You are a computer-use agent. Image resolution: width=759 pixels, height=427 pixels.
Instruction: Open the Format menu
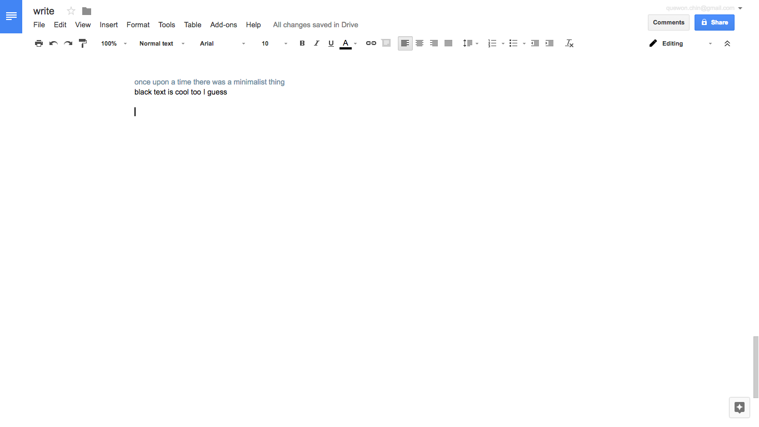pyautogui.click(x=138, y=24)
